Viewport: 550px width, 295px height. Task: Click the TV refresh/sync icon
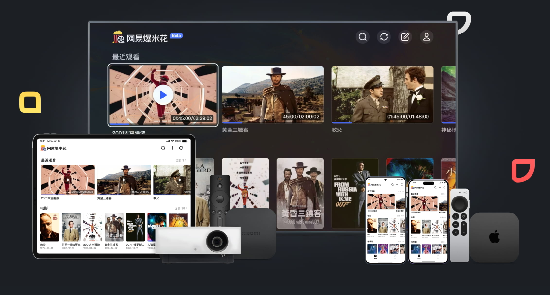click(x=384, y=37)
